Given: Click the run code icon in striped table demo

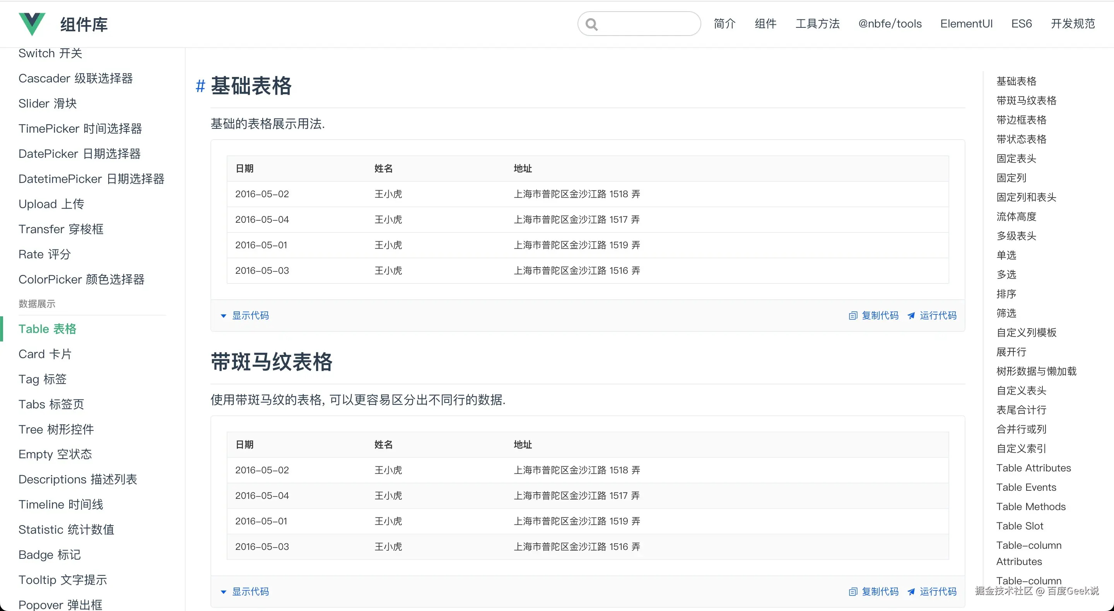Looking at the screenshot, I should point(911,592).
